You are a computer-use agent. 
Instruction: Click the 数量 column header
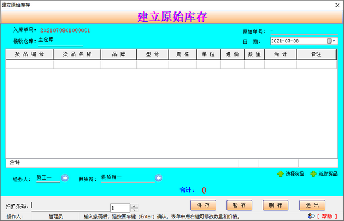[255, 54]
